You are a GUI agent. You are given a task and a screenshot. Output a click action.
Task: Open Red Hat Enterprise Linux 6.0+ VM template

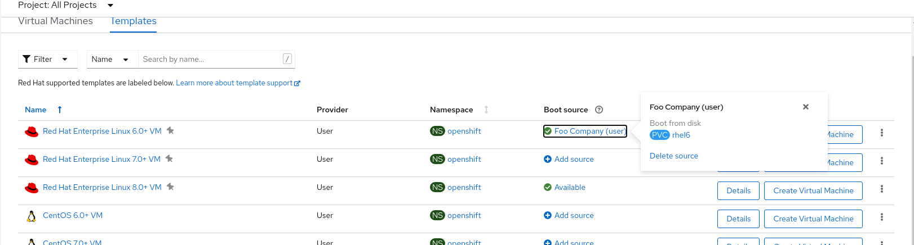(102, 131)
